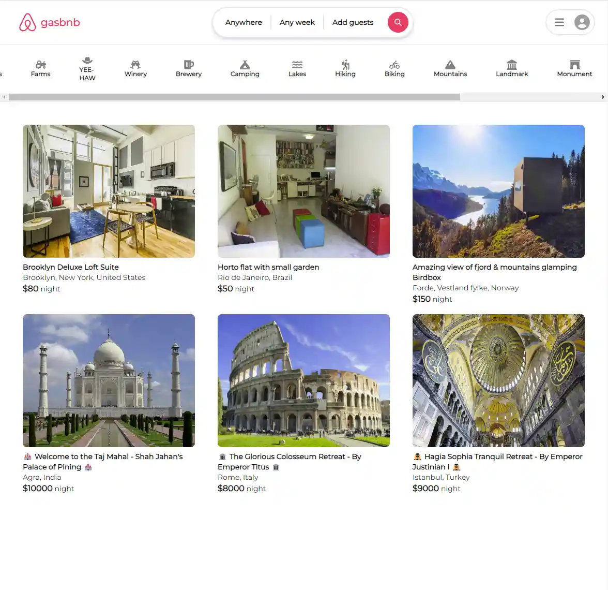Select the Biking bicycle icon
608x590 pixels.
394,64
